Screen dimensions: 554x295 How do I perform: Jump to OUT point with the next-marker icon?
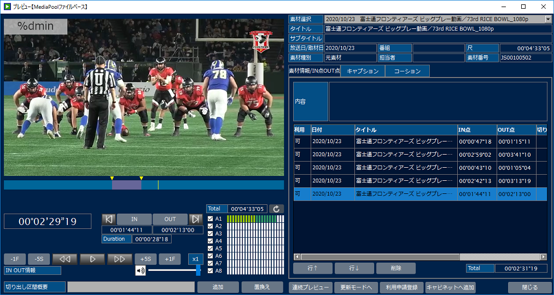pos(195,219)
